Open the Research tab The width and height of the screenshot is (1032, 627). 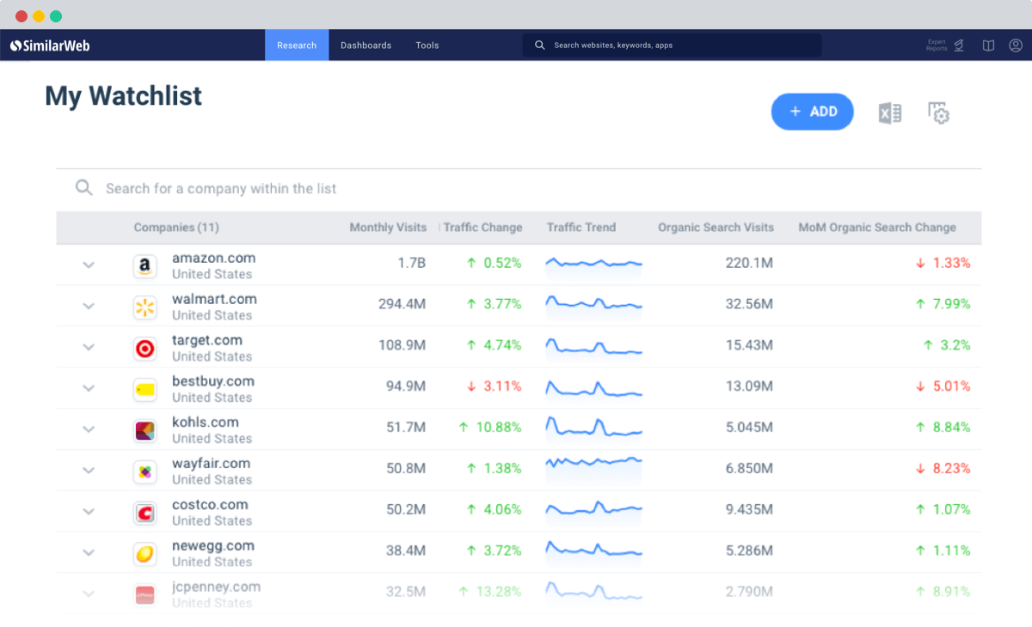pyautogui.click(x=297, y=46)
